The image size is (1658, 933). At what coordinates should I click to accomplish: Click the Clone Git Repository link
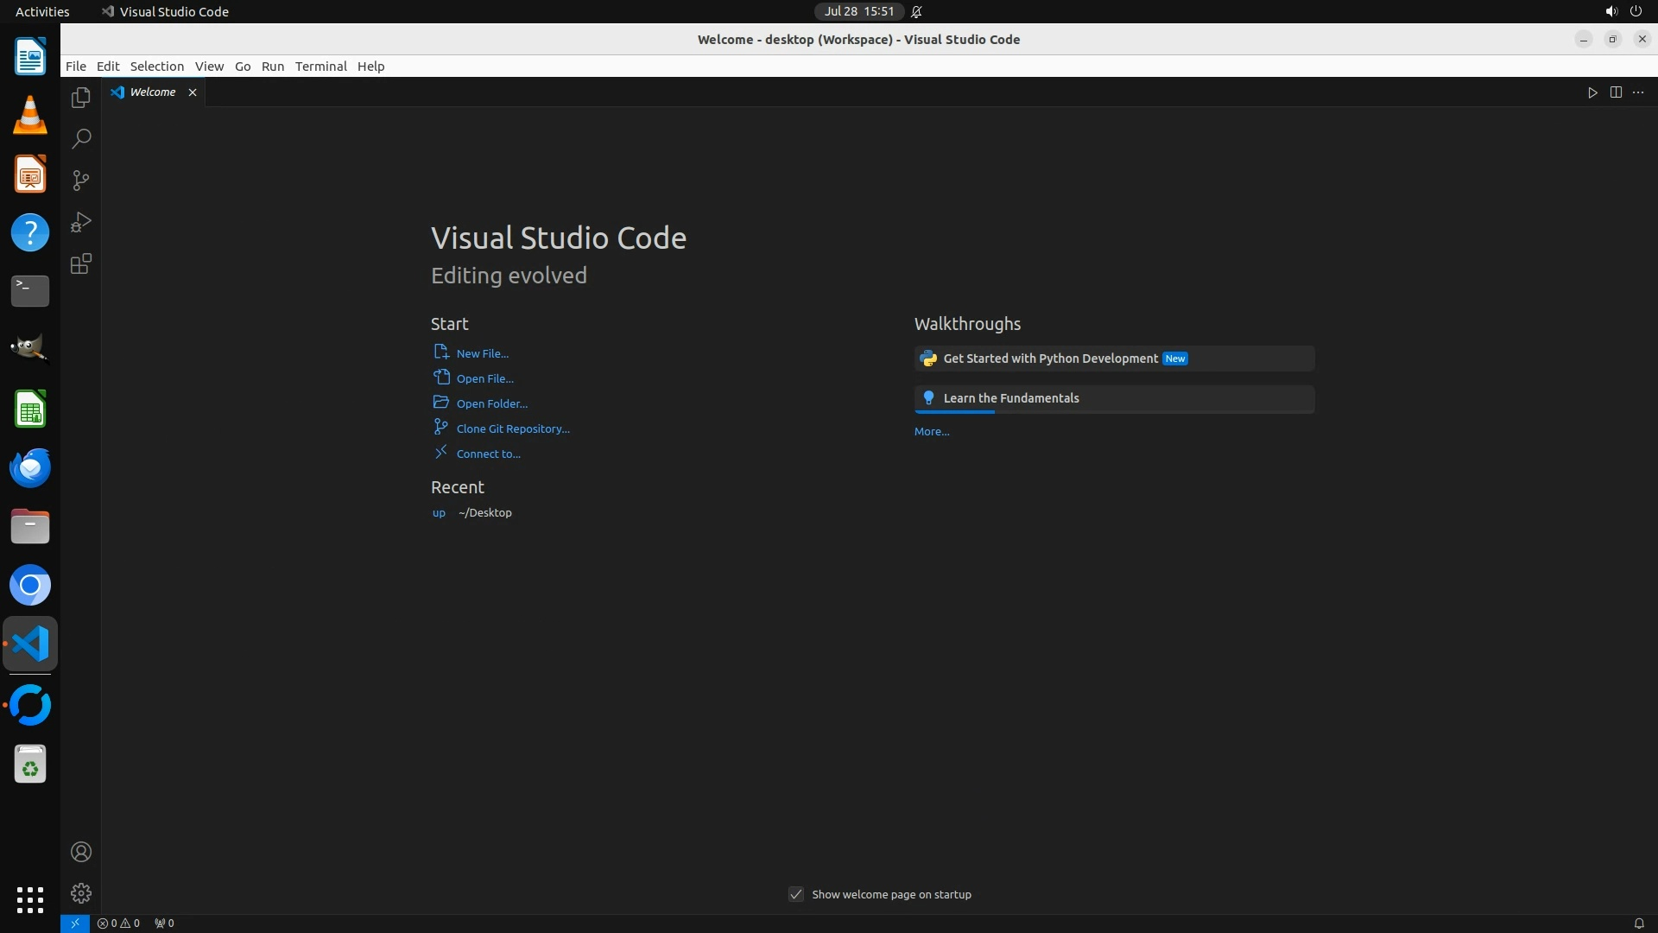click(512, 428)
